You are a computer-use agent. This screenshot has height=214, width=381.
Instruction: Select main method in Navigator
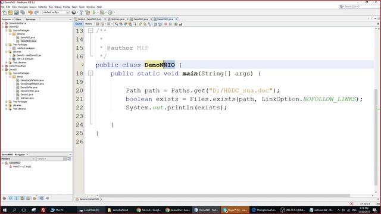pyautogui.click(x=22, y=166)
